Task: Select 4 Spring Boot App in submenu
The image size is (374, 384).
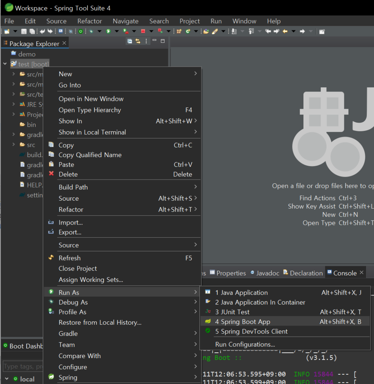Action: pos(242,322)
